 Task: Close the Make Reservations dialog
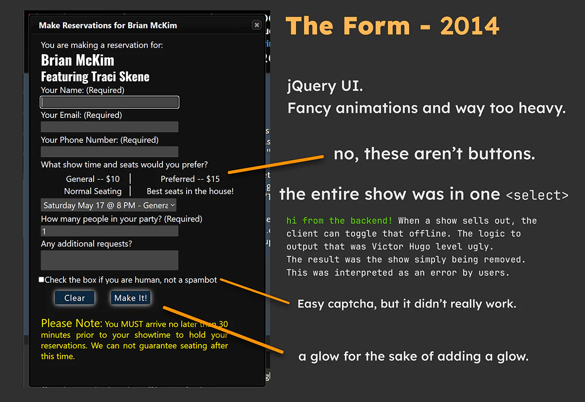256,25
